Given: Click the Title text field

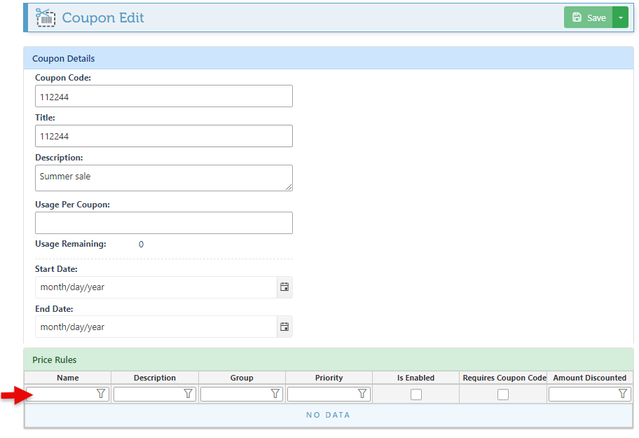Looking at the screenshot, I should 163,137.
